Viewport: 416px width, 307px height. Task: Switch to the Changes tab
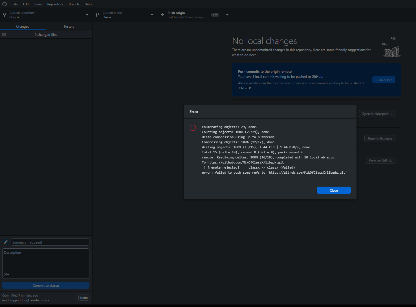(x=23, y=26)
